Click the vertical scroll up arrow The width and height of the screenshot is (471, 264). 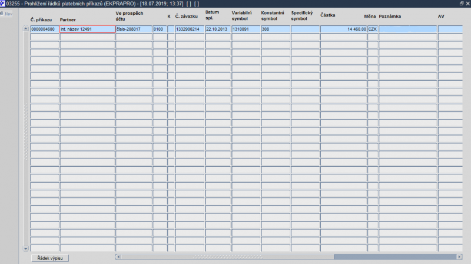click(x=26, y=29)
